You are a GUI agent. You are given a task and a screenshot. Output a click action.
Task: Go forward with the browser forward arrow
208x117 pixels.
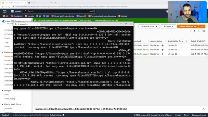(x=6, y=6)
